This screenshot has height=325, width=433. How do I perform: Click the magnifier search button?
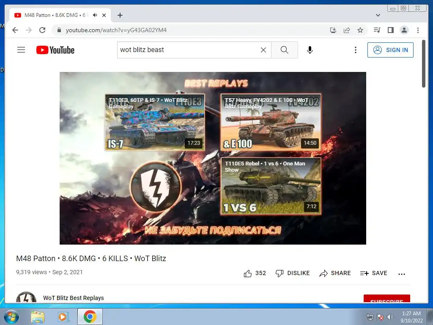(x=285, y=50)
